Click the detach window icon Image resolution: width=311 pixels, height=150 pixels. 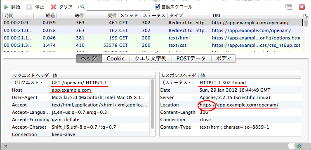tap(289, 7)
